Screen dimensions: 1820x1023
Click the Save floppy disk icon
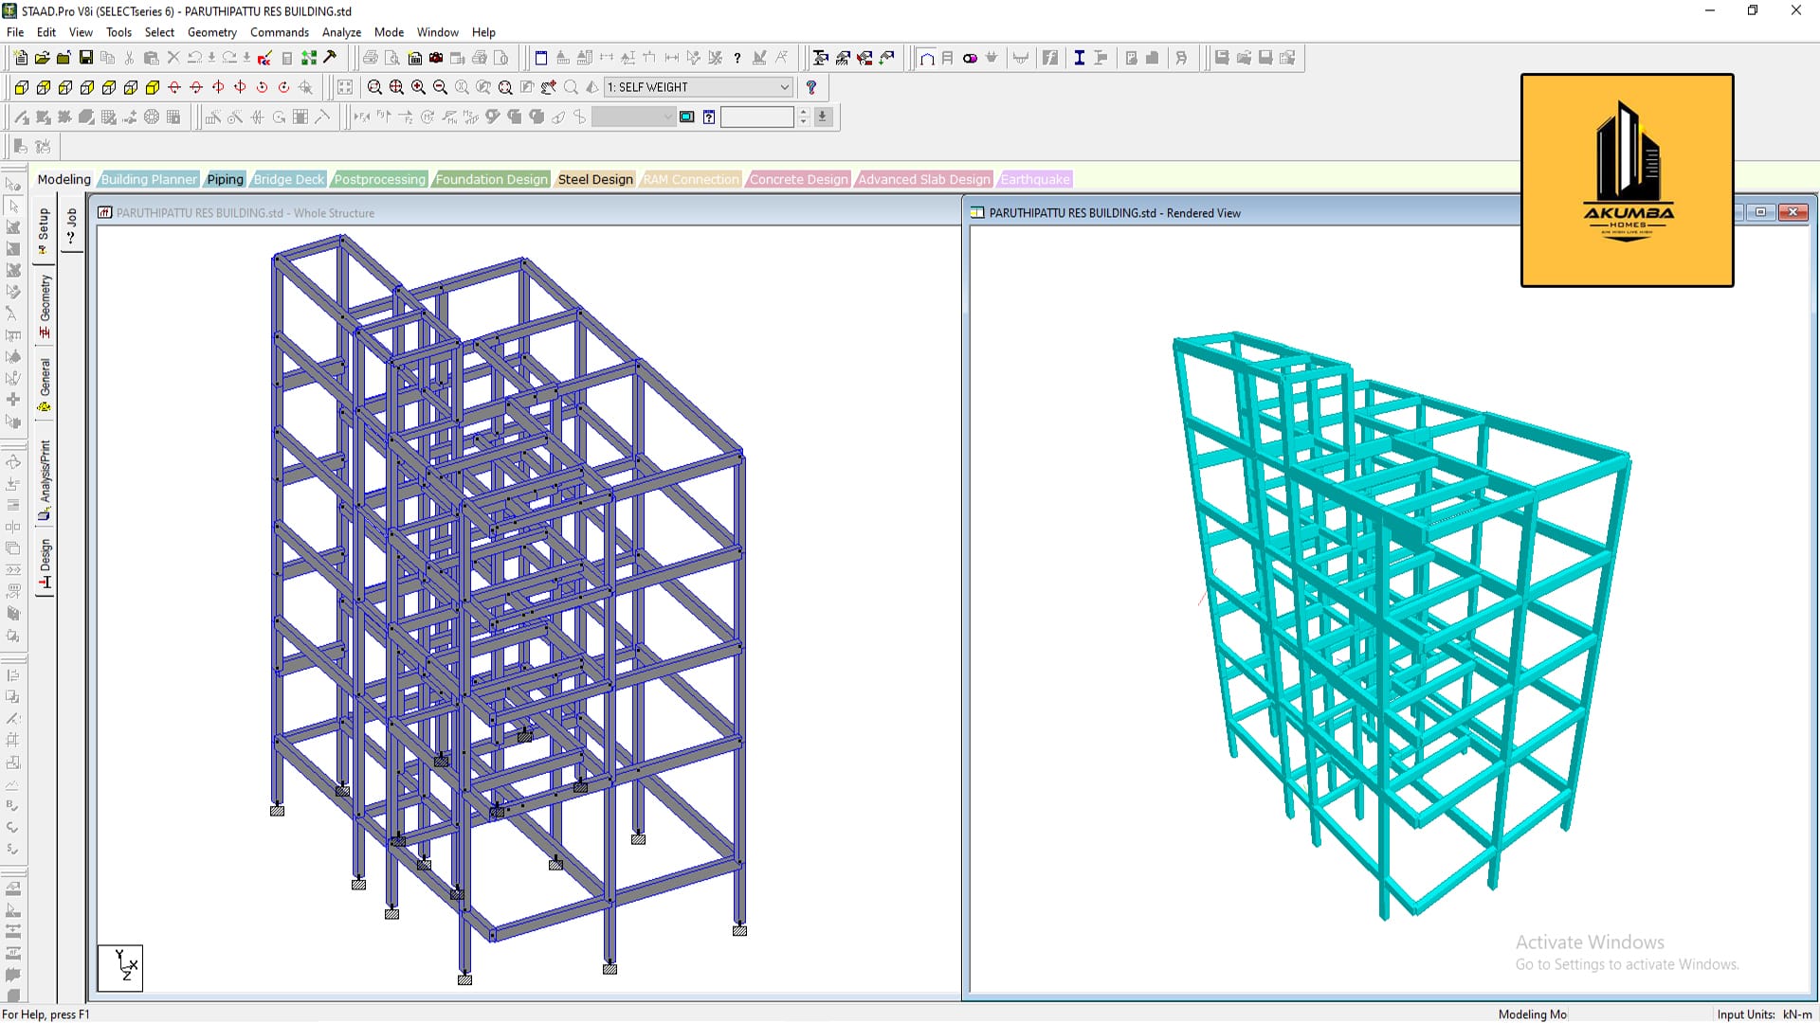point(86,58)
